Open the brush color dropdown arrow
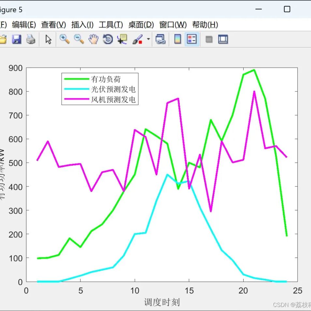The height and width of the screenshot is (311, 311). pyautogui.click(x=148, y=39)
